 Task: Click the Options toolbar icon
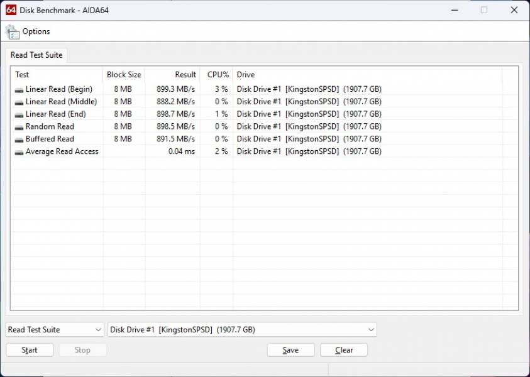(x=11, y=31)
